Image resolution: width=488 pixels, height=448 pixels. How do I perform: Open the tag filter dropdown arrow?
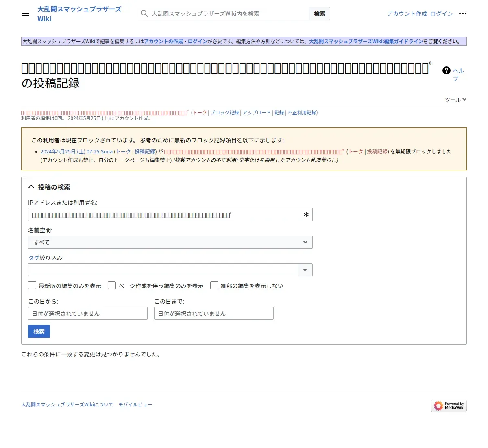click(x=305, y=270)
